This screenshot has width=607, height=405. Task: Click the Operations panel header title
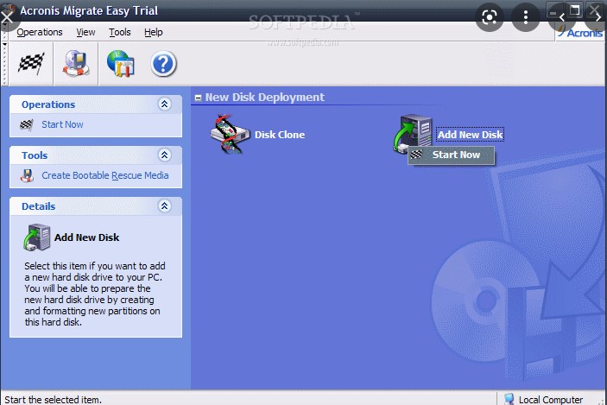click(48, 104)
